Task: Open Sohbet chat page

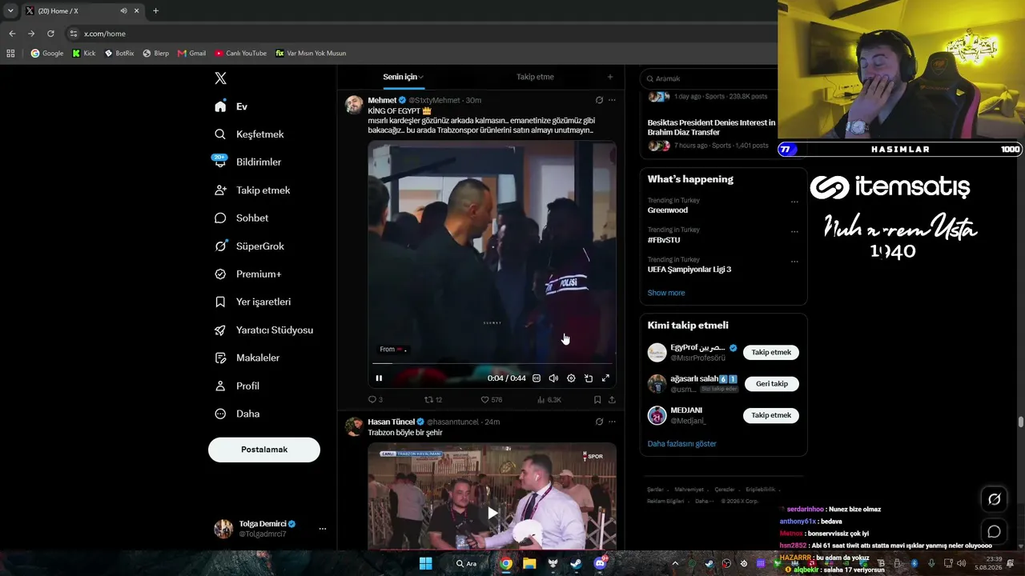Action: [x=241, y=218]
